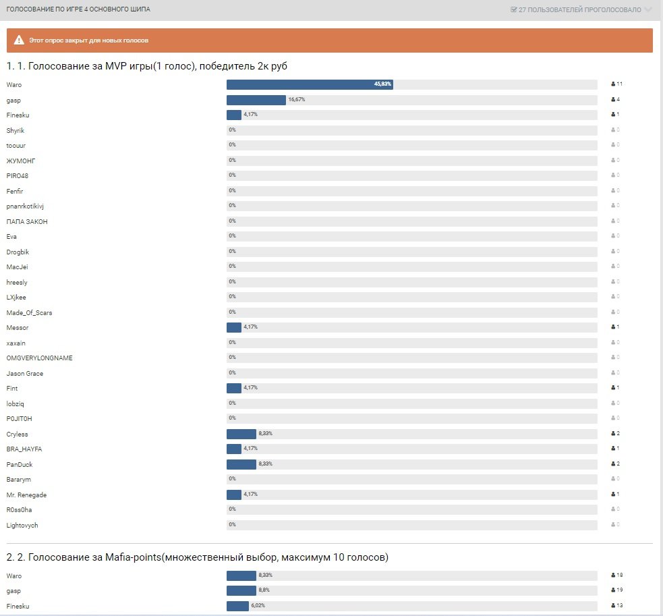This screenshot has height=616, width=663.
Task: Click voter icon beside gasp with 4 votes
Action: [x=612, y=100]
